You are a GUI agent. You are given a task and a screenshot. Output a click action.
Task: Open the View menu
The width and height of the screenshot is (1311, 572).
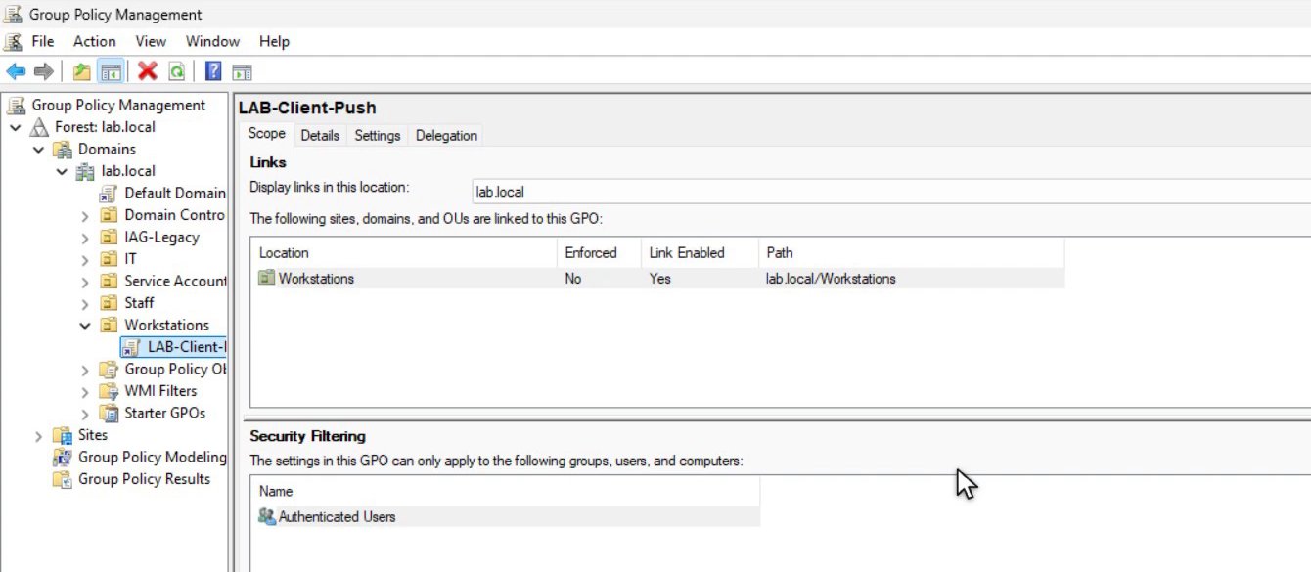151,42
